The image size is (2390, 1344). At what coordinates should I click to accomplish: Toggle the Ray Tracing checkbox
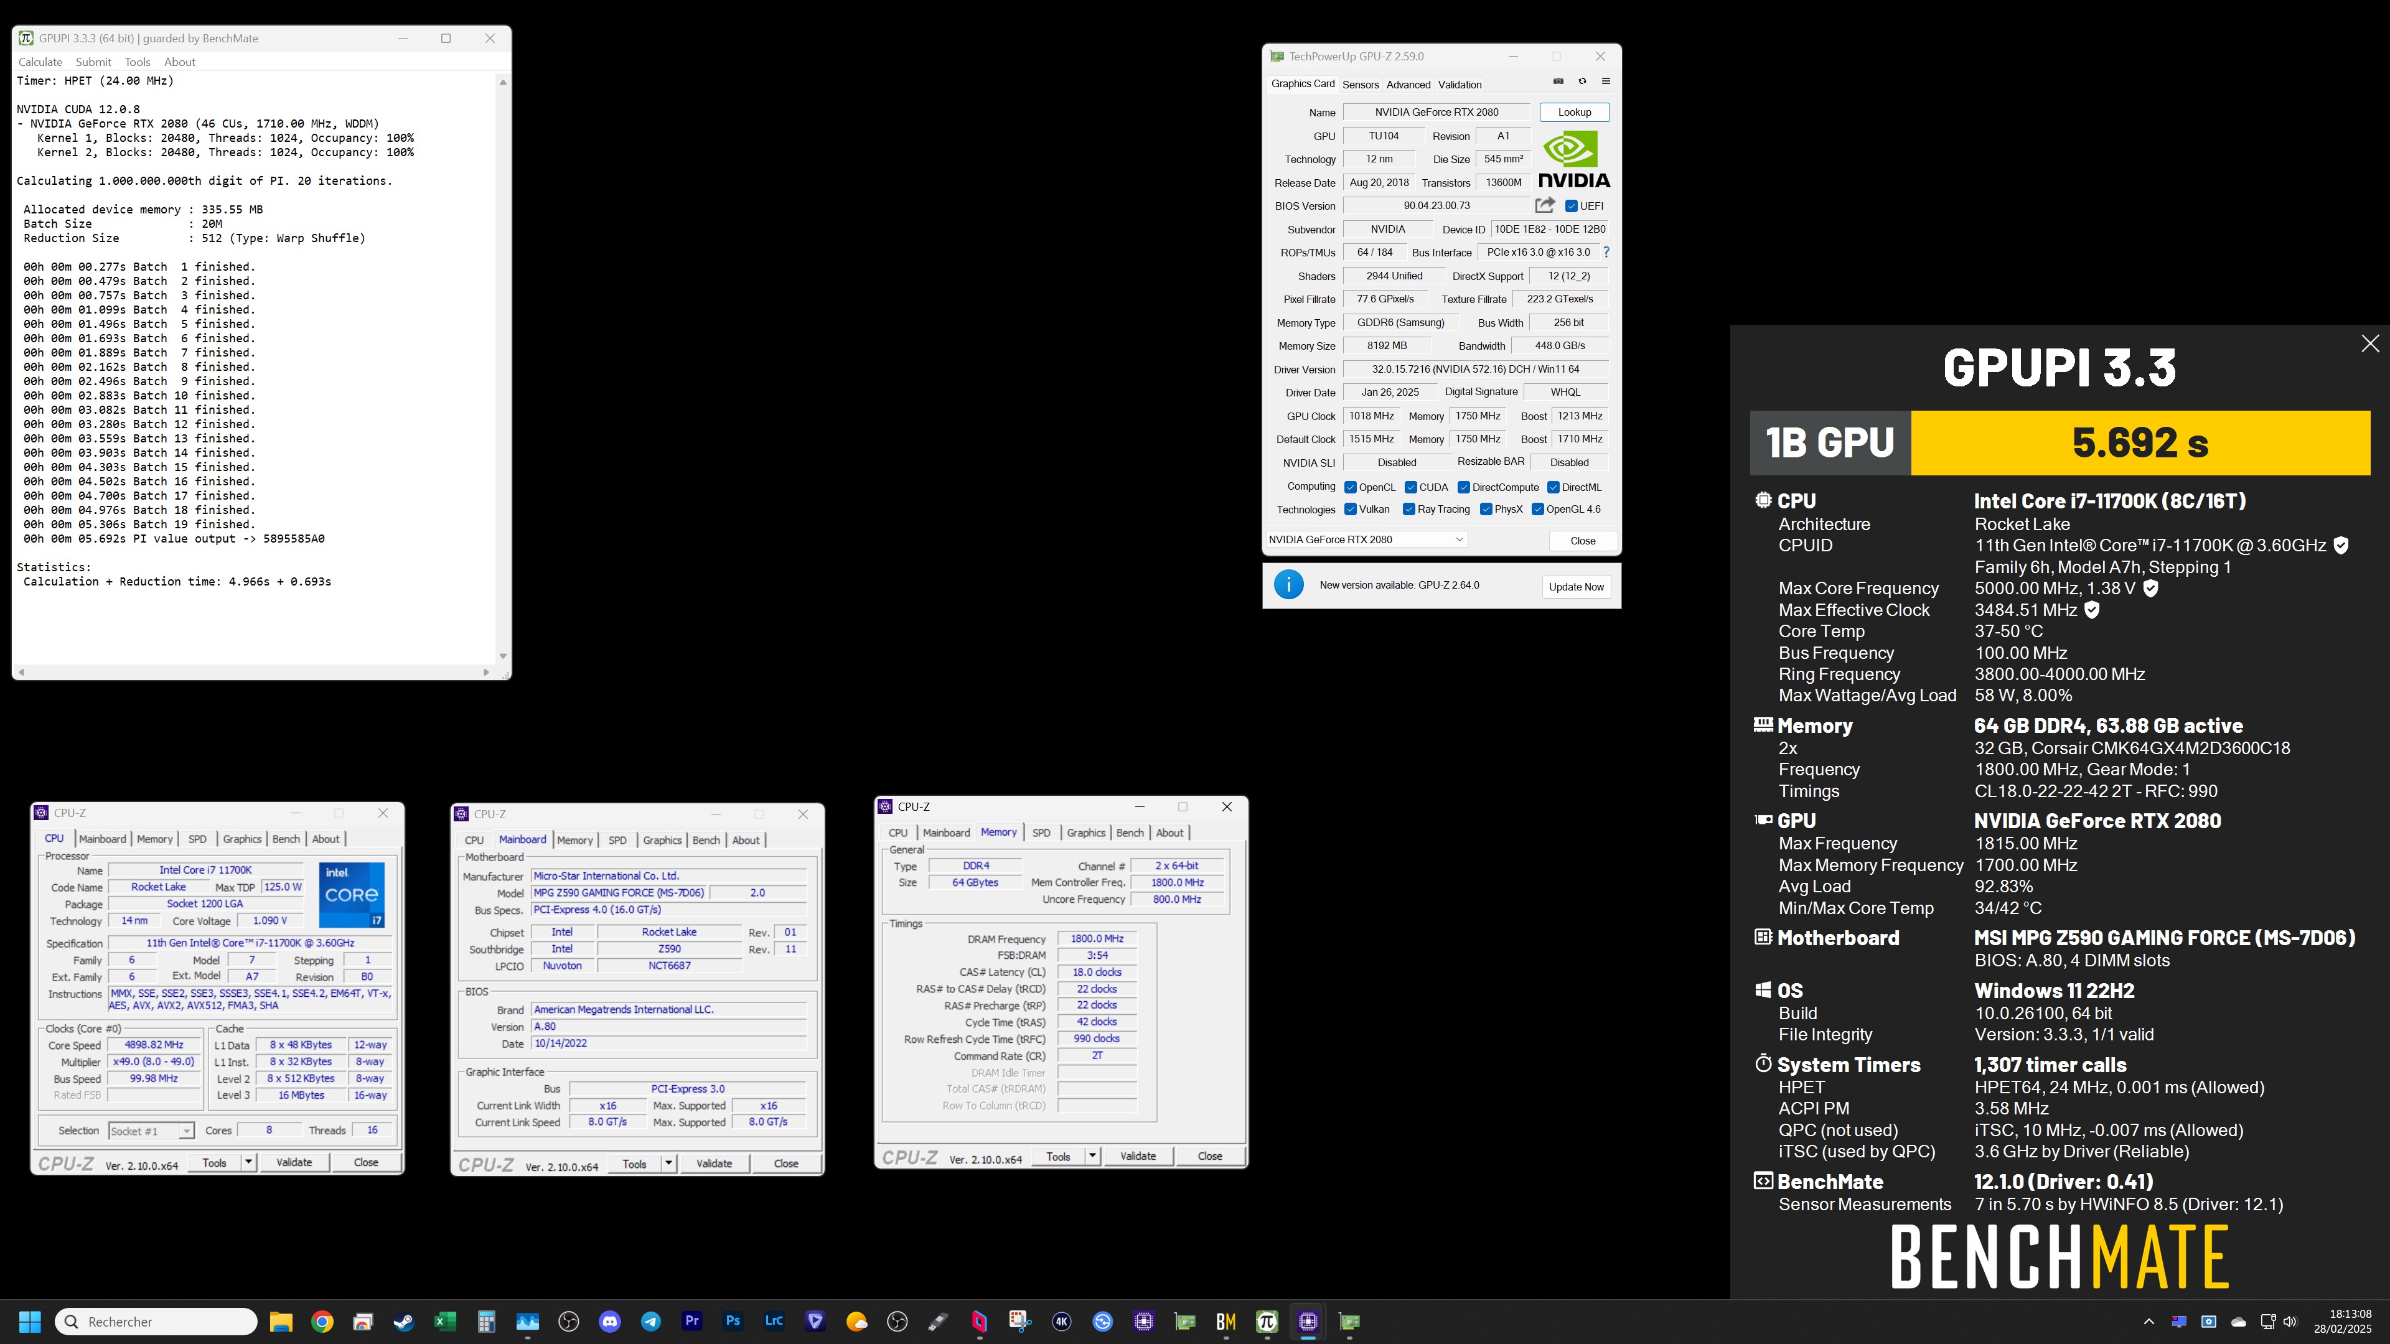(x=1409, y=509)
